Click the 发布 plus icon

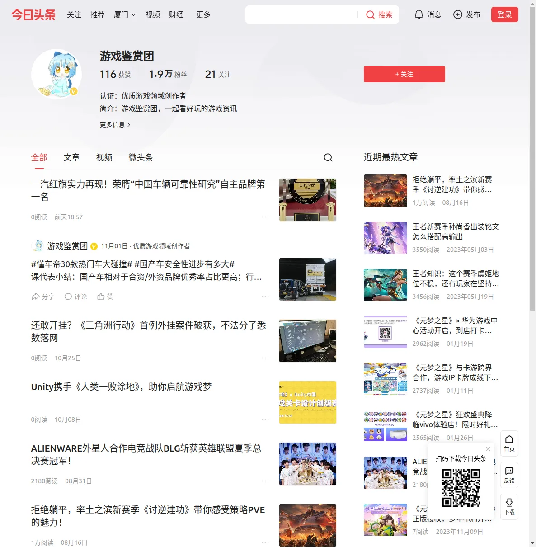(458, 15)
